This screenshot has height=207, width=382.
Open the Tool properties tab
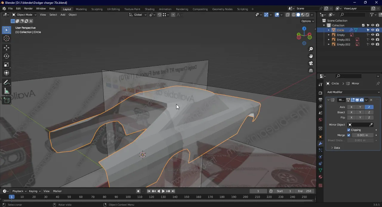pyautogui.click(x=321, y=84)
